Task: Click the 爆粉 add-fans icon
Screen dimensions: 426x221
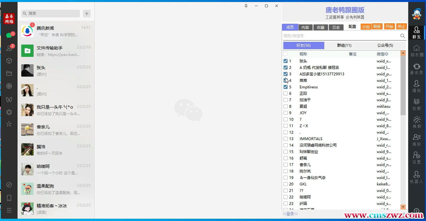Action: (417, 86)
